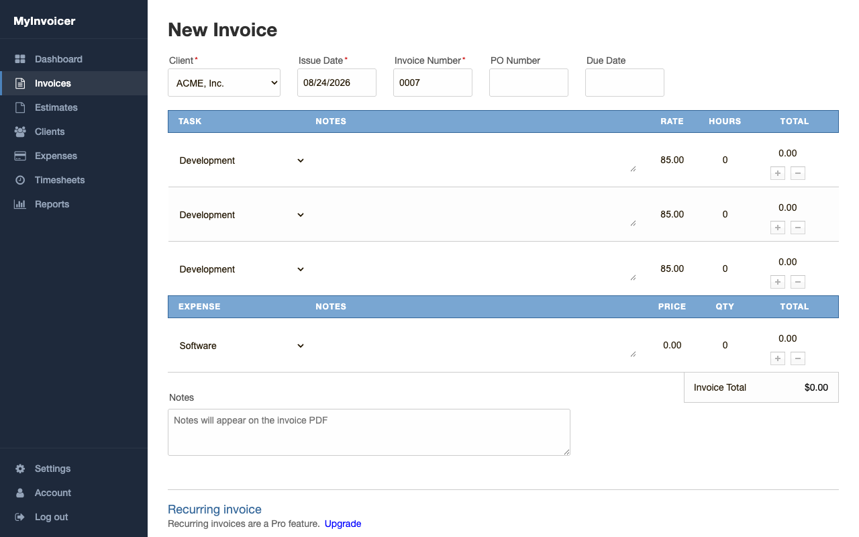
Task: Click the Account person icon
Action: 20,493
